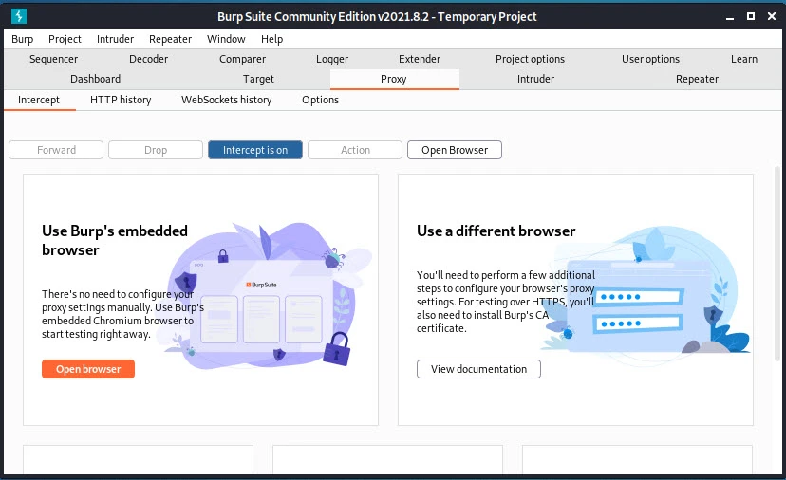Click the Forward button
Viewport: 786px width, 480px height.
(x=56, y=150)
